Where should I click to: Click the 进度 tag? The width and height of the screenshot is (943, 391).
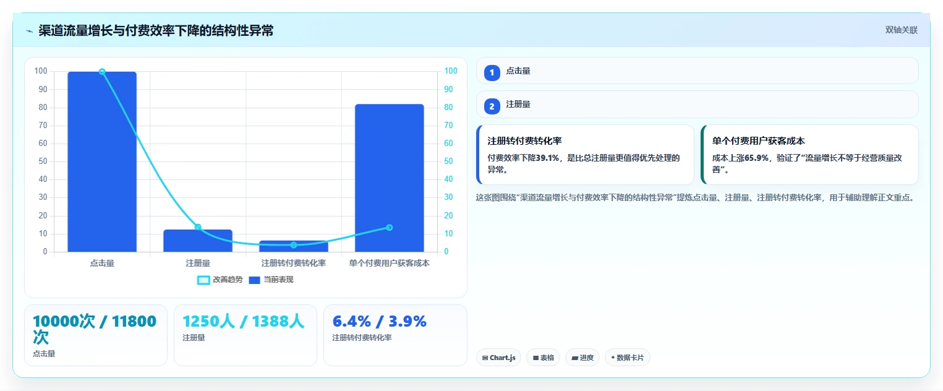[582, 358]
